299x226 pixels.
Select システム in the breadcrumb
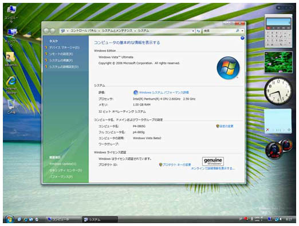click(x=143, y=30)
